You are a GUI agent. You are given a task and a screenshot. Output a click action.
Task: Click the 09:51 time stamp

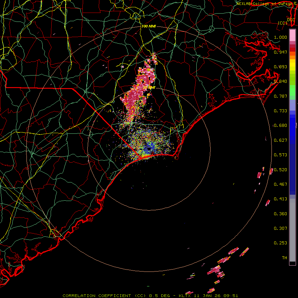coord(231,296)
